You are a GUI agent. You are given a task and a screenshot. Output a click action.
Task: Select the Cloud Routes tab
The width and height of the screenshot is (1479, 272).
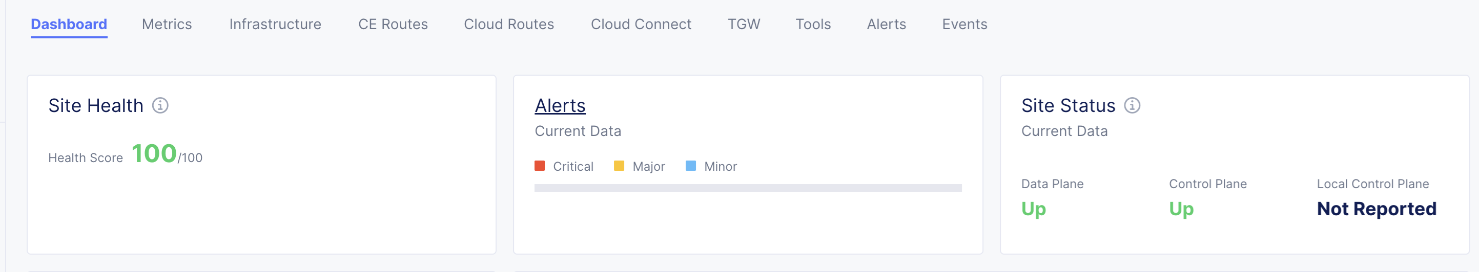pos(509,24)
